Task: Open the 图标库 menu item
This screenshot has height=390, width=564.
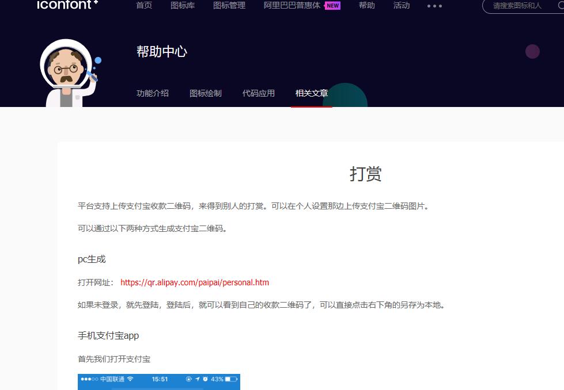Action: click(183, 5)
